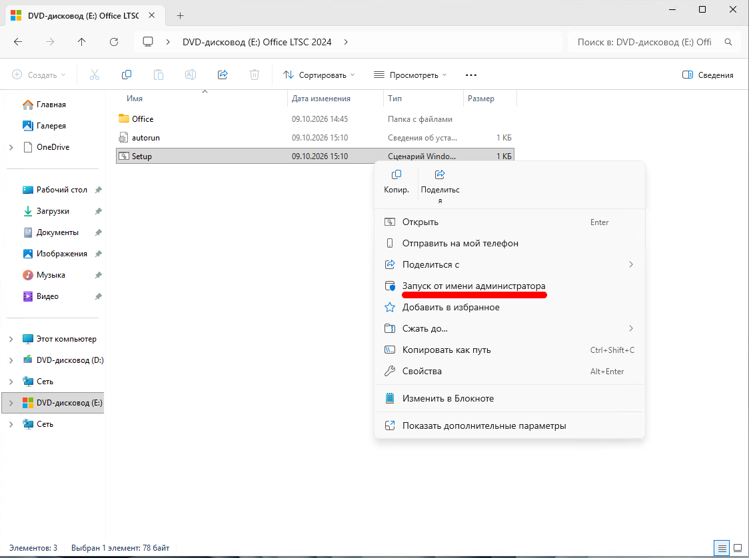Expand the Сжать до... submenu arrow

tap(631, 328)
